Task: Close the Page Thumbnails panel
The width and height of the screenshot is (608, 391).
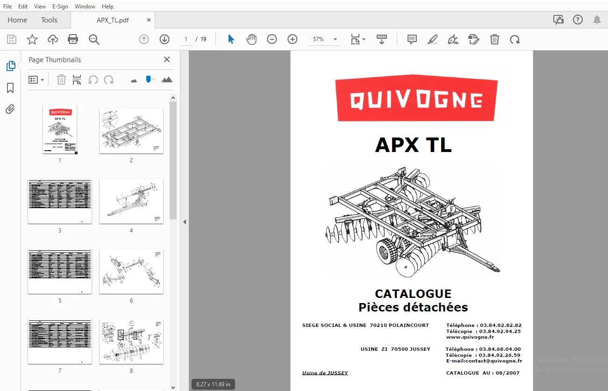Action: tap(167, 59)
